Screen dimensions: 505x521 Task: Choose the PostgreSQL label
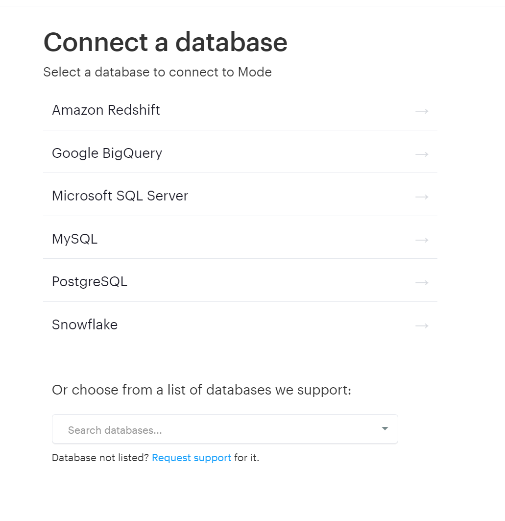90,282
